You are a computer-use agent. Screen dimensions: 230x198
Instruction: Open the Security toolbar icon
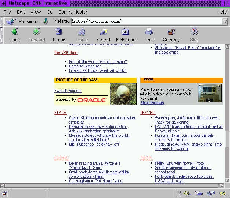(x=171, y=32)
